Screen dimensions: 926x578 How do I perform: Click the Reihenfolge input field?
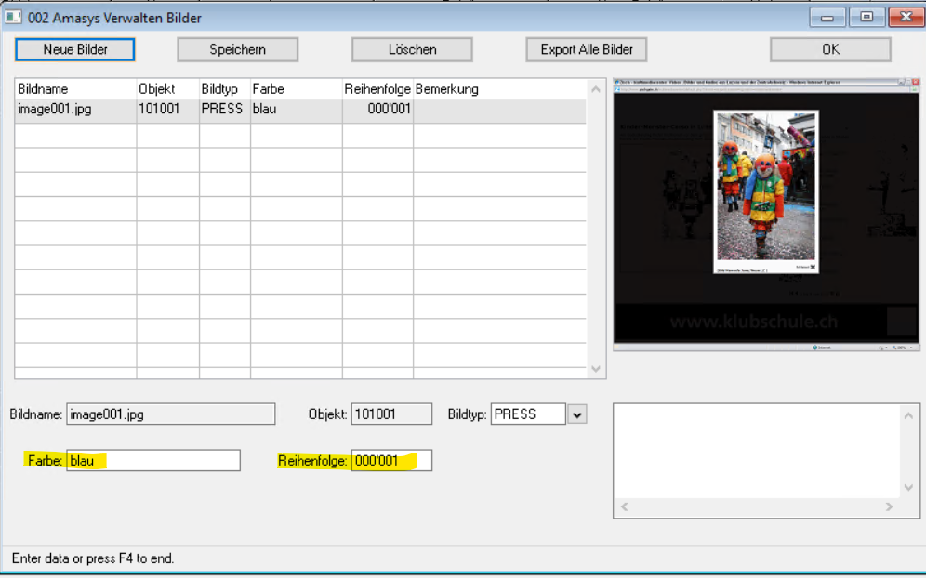pyautogui.click(x=391, y=460)
